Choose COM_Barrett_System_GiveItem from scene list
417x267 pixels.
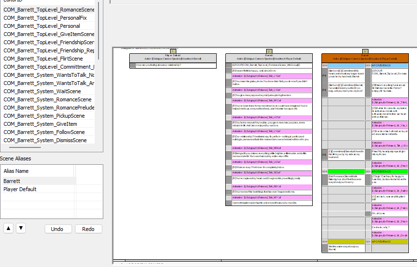[x=40, y=124]
